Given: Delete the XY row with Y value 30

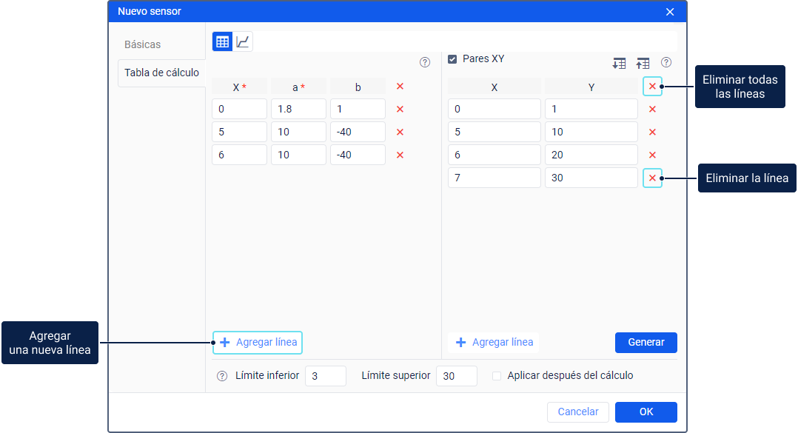Looking at the screenshot, I should pyautogui.click(x=652, y=178).
